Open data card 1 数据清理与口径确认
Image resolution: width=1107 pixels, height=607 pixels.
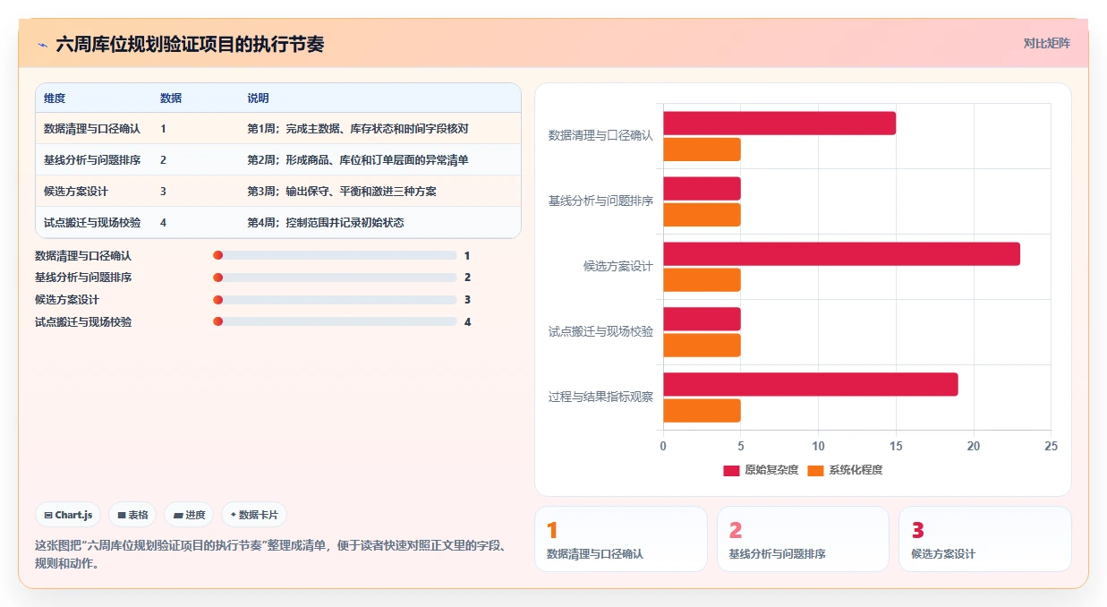(621, 539)
